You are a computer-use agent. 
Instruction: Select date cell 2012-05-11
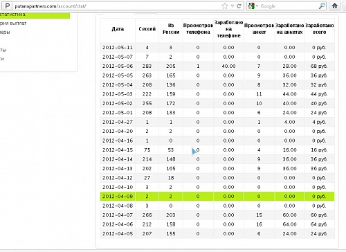pos(118,48)
